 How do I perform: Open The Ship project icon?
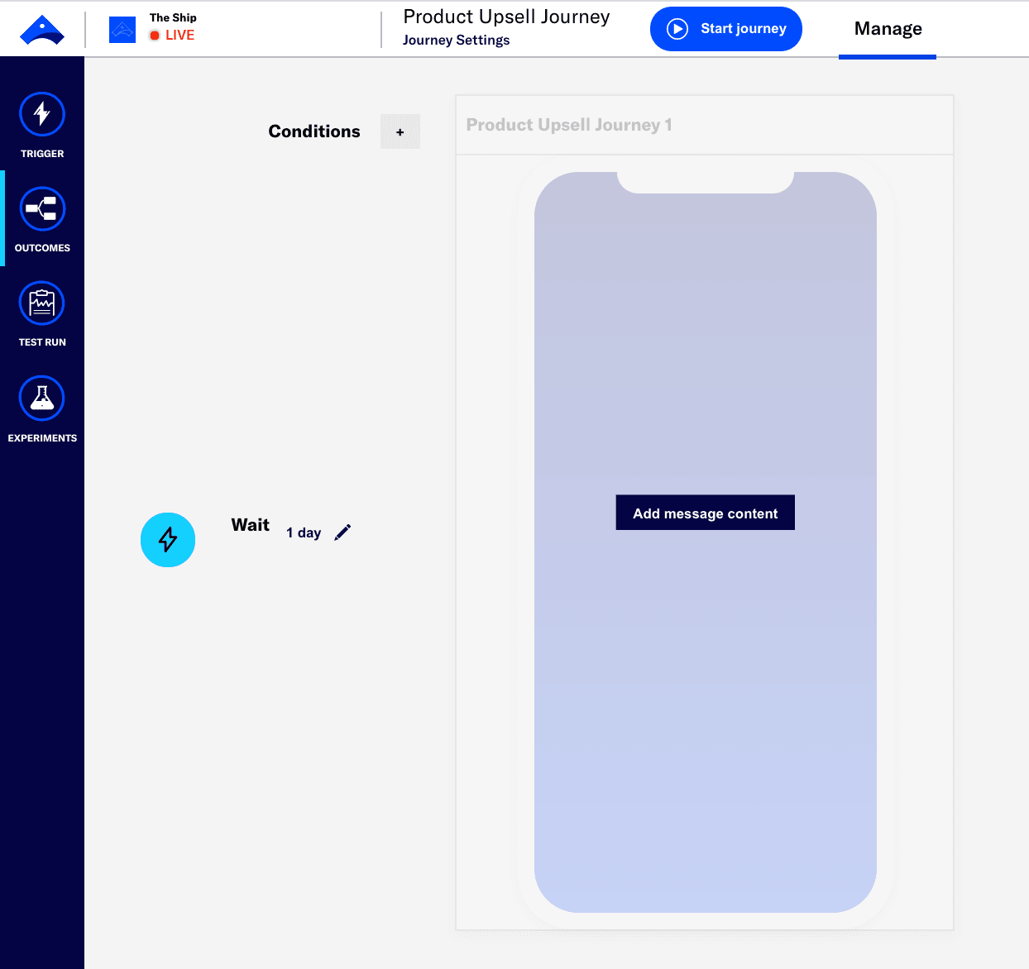pyautogui.click(x=122, y=30)
